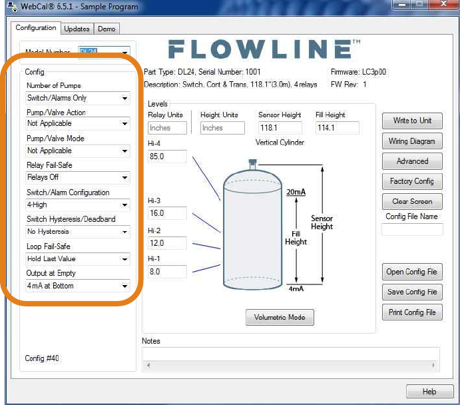Click the Hi-1 level field
This screenshot has height=405, width=460.
(167, 272)
